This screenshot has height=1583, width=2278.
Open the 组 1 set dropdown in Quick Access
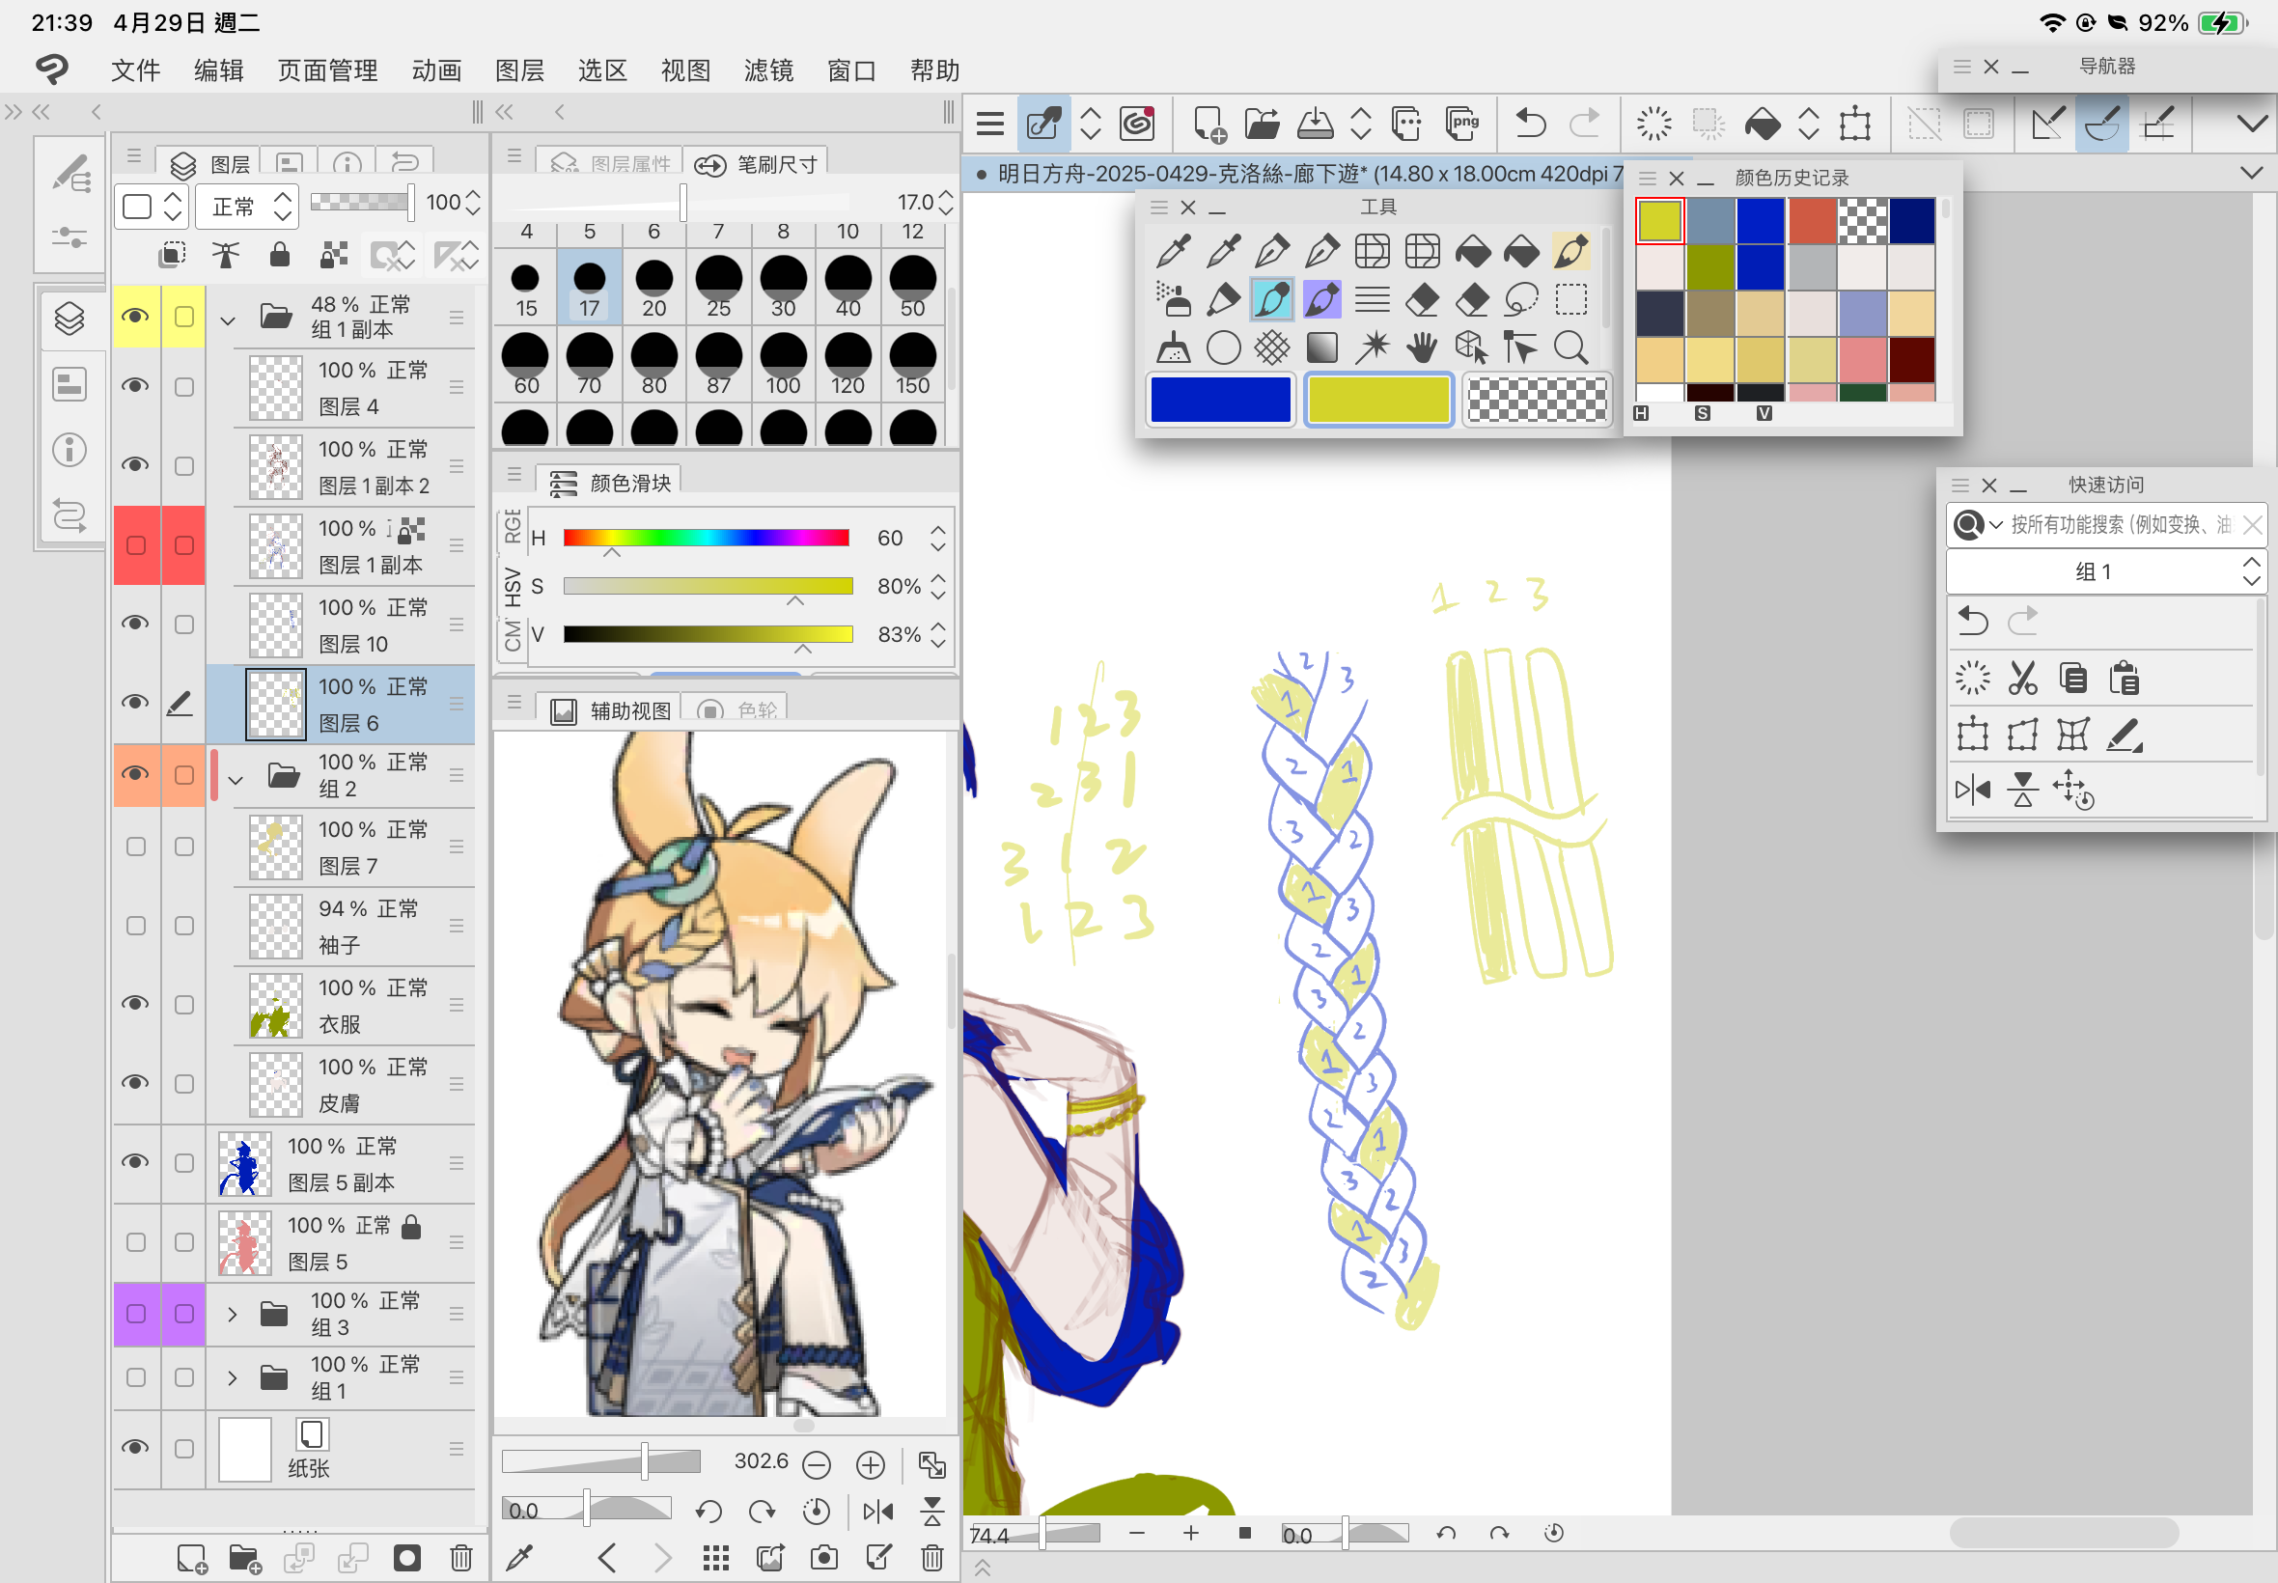click(2105, 571)
